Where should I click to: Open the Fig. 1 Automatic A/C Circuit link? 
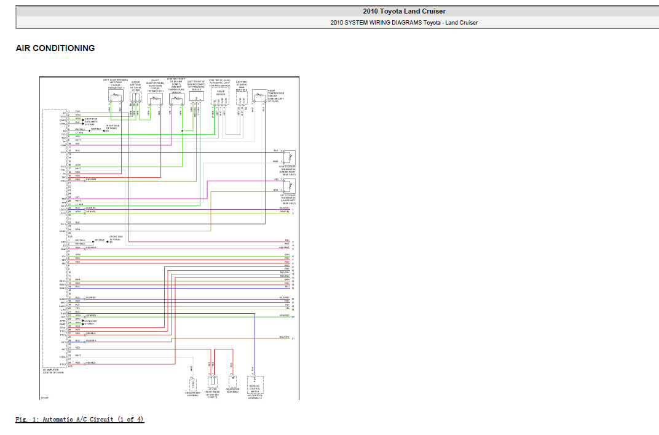point(80,420)
